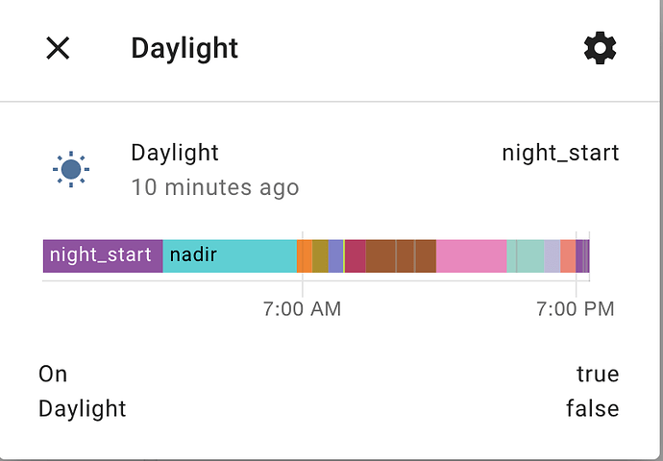Click the night_start state on the right
Image resolution: width=663 pixels, height=461 pixels.
tap(560, 153)
